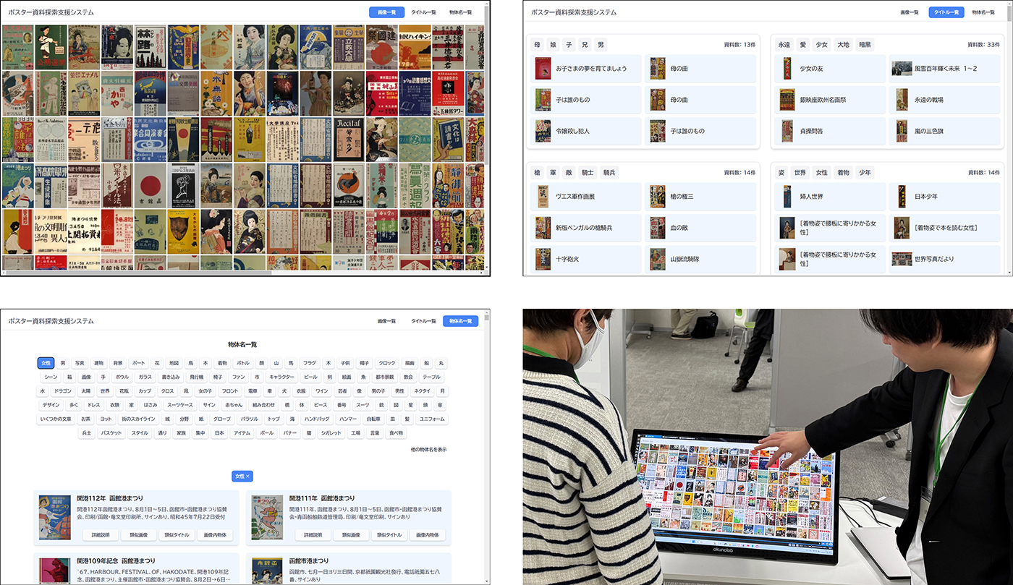Screen dimensions: 1013x585
Task: Click the highlighted タイトル一覧 tab
Action: [946, 12]
